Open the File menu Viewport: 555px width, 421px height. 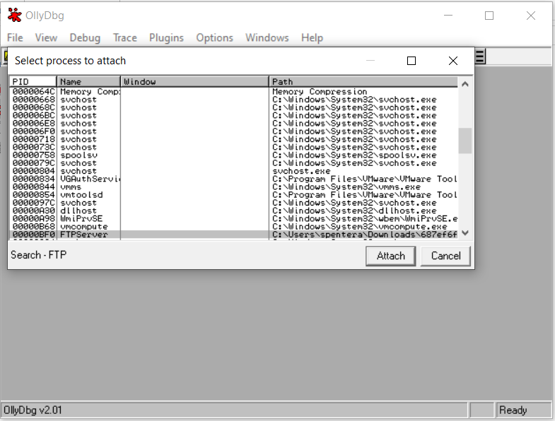click(15, 37)
